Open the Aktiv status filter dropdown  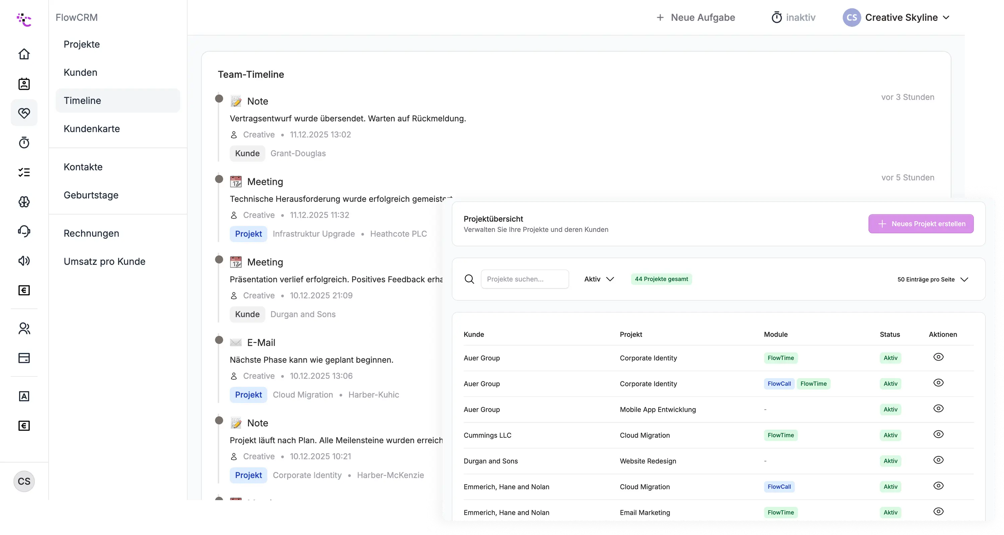[599, 279]
